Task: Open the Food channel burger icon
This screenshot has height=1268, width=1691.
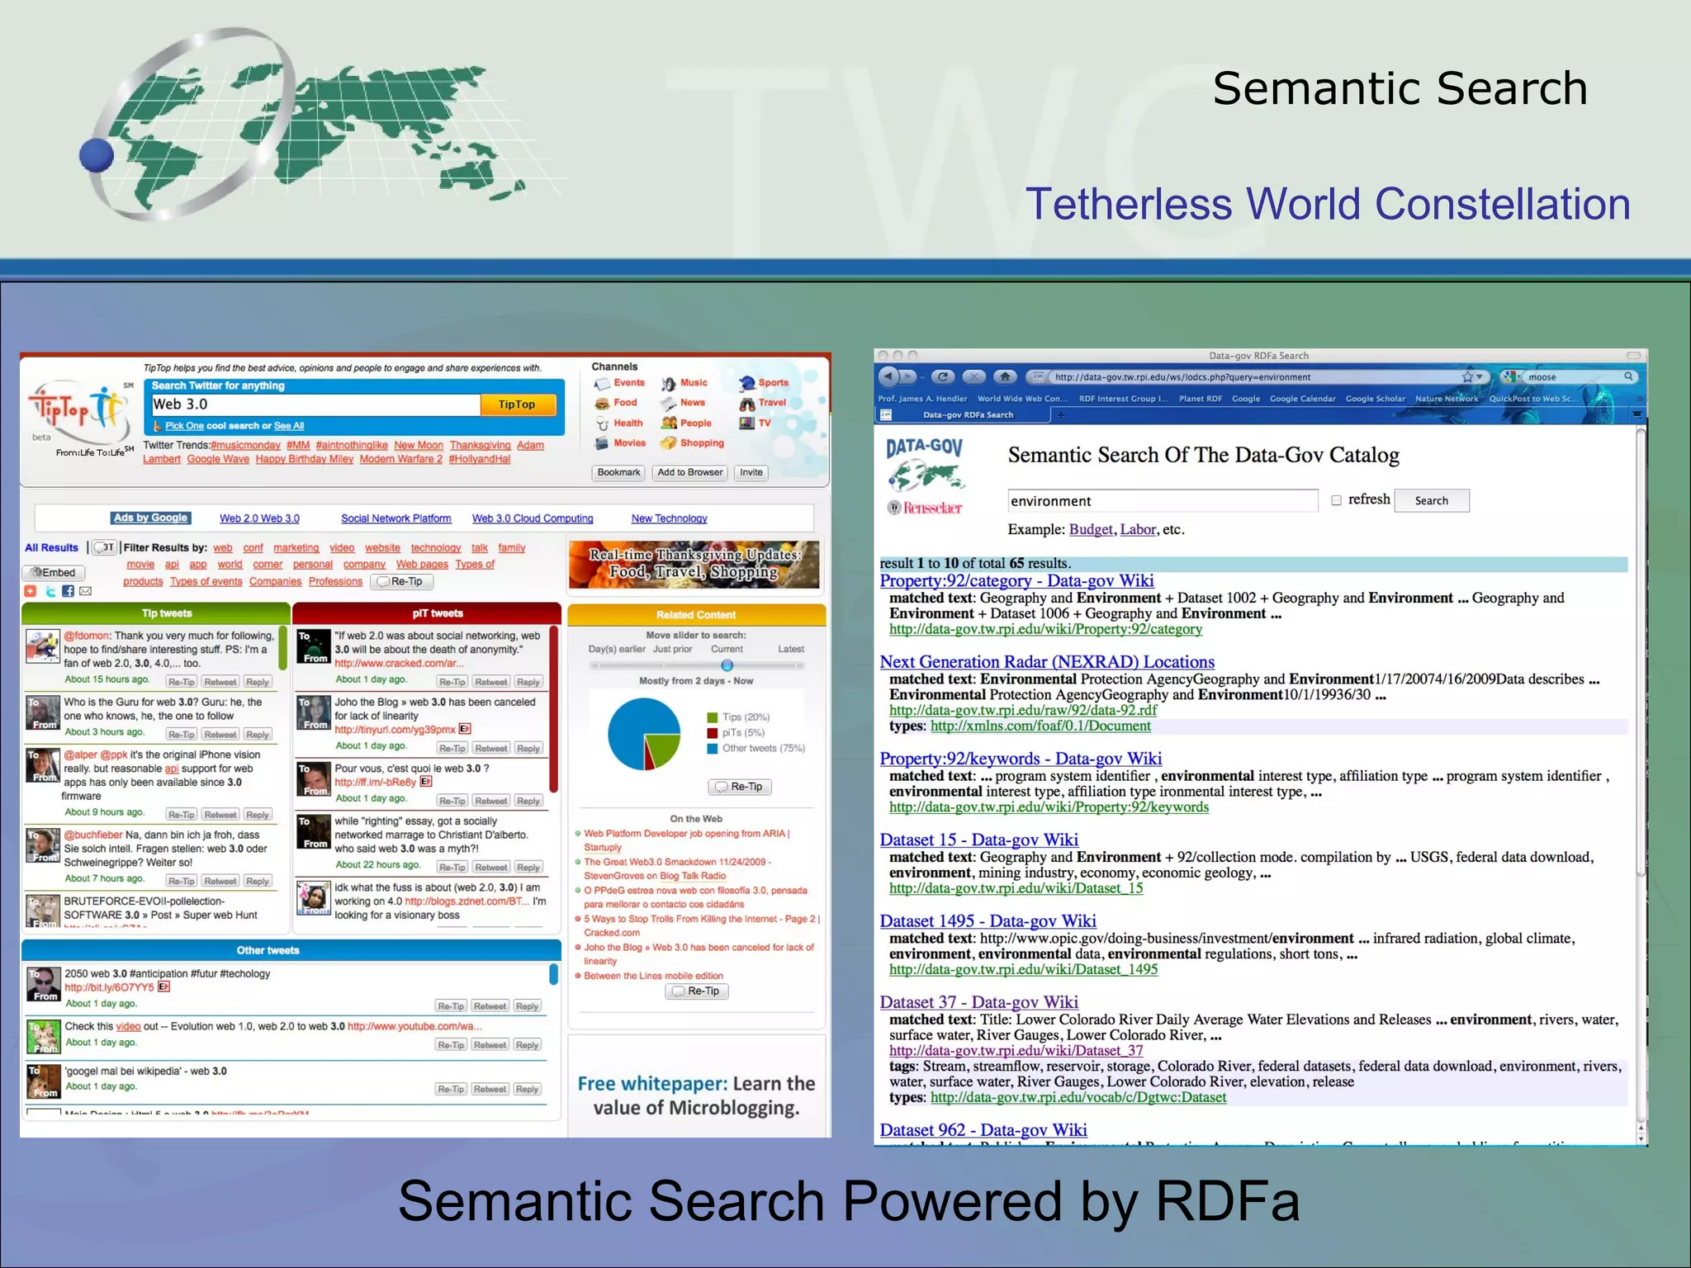Action: [x=602, y=404]
